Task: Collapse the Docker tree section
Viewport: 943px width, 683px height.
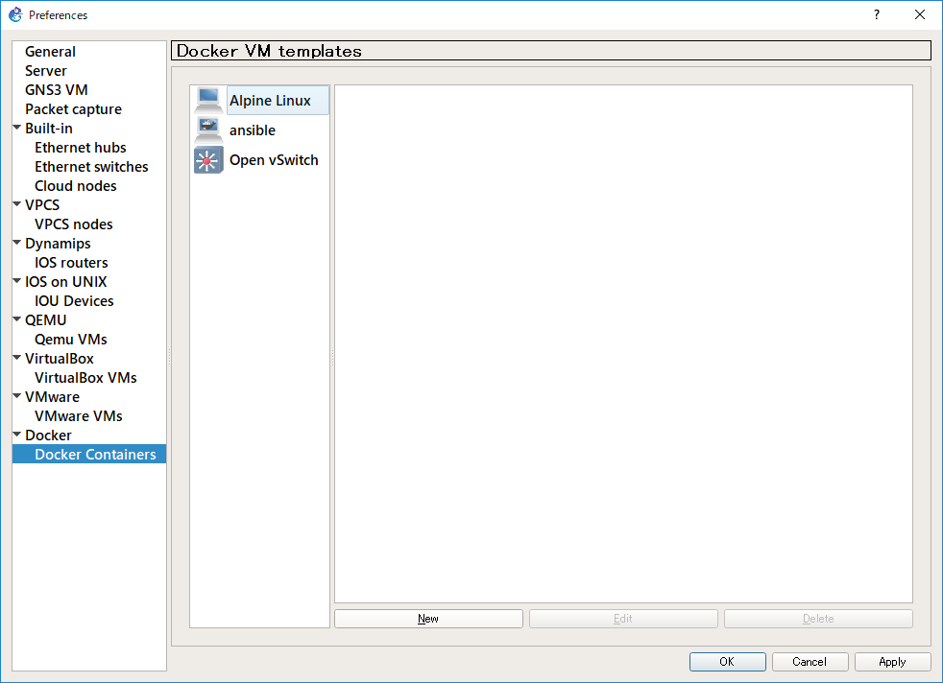Action: [17, 435]
